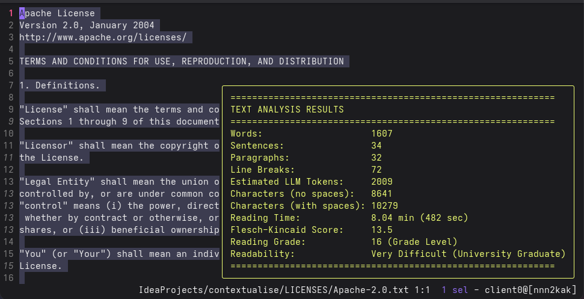The image size is (584, 299).
Task: Click the file path in the status bar
Action: (274, 290)
